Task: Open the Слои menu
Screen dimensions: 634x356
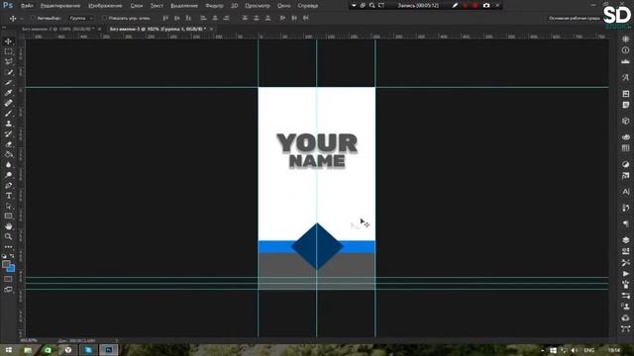Action: click(137, 6)
